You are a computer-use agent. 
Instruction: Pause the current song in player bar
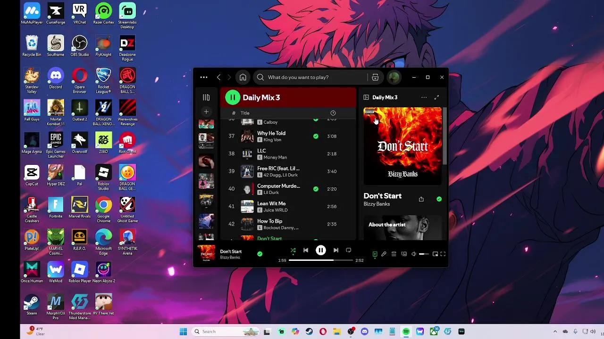(320, 250)
